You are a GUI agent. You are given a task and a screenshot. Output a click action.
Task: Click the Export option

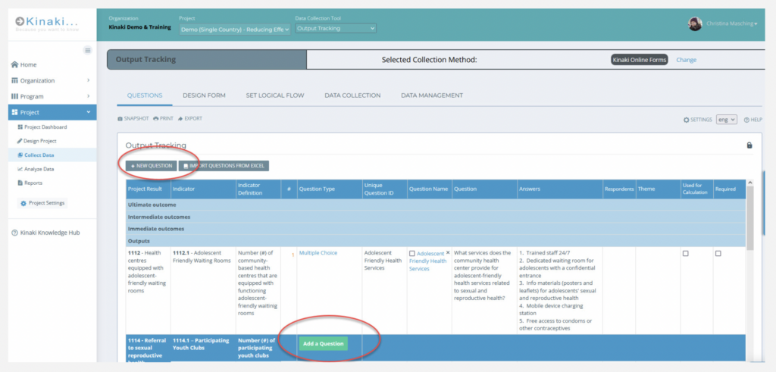[x=190, y=119]
